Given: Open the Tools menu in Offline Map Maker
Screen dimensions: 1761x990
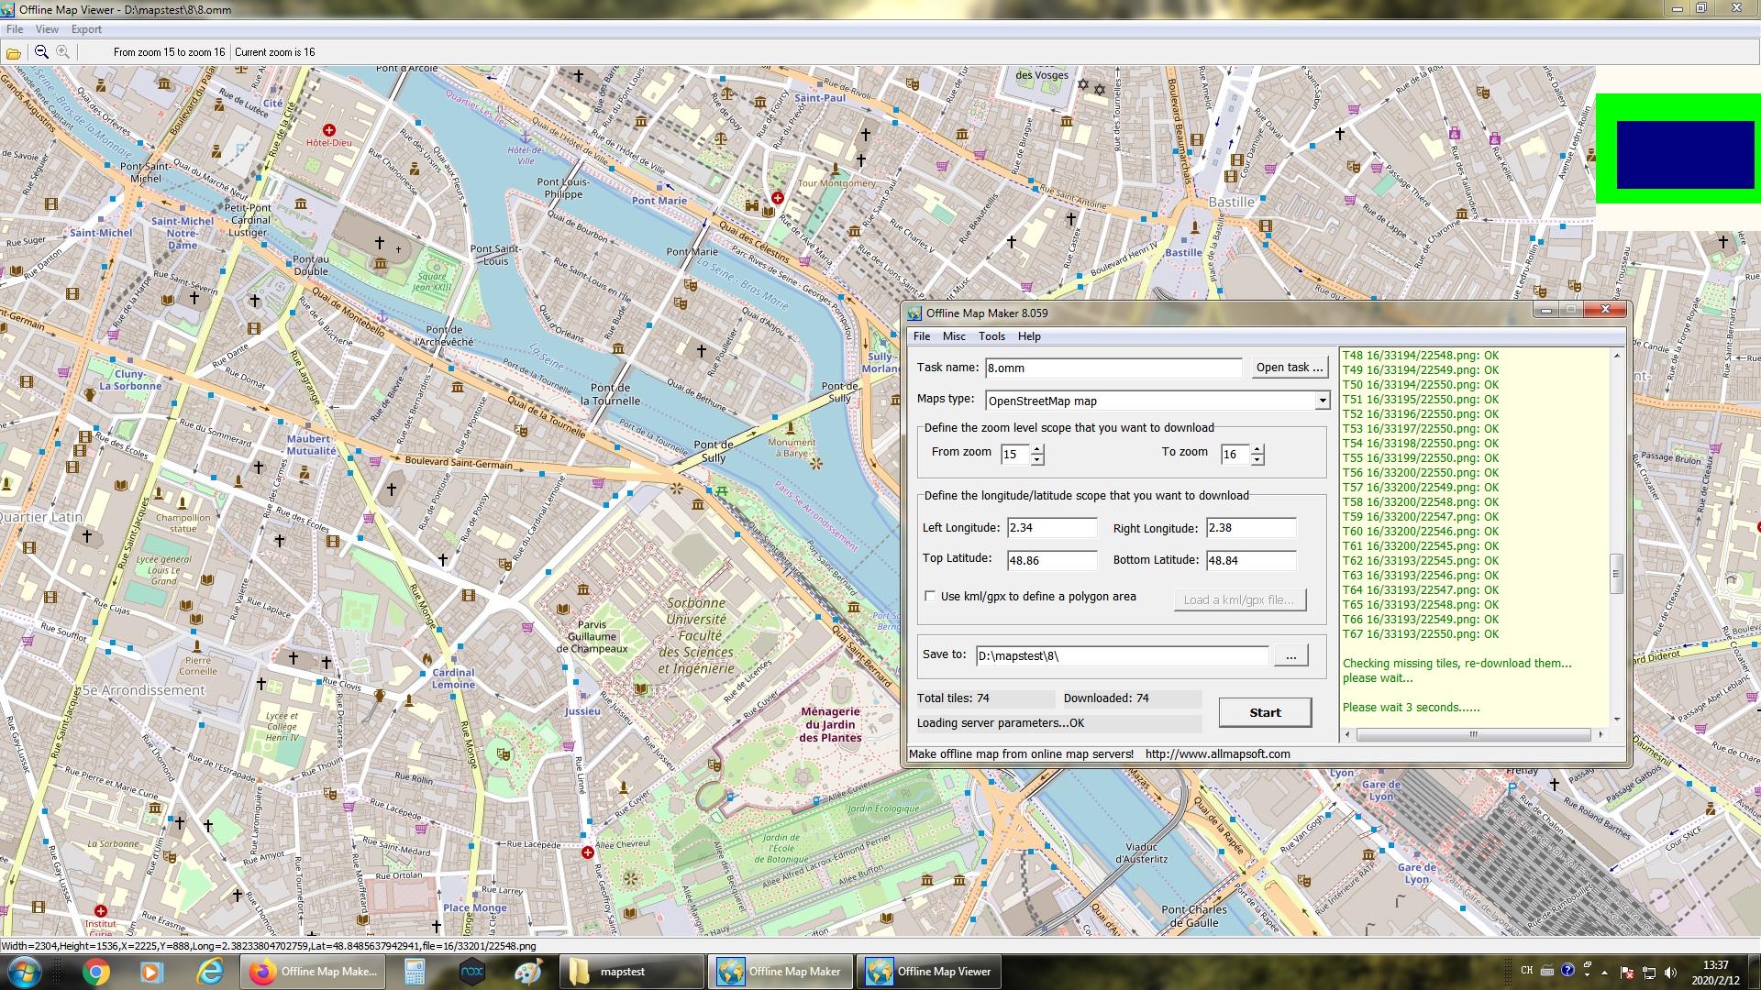Looking at the screenshot, I should click(x=991, y=336).
